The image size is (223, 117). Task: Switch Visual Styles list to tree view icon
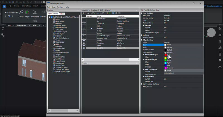pos(119,13)
